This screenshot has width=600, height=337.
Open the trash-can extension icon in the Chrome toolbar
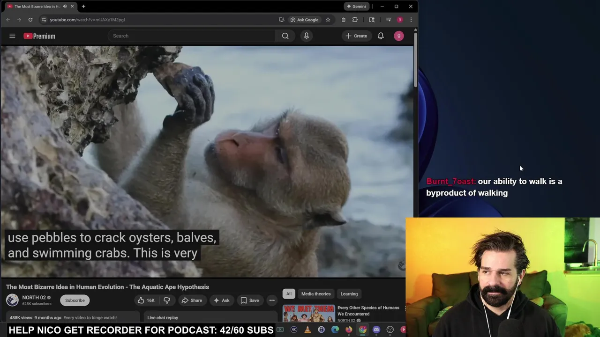pyautogui.click(x=344, y=20)
